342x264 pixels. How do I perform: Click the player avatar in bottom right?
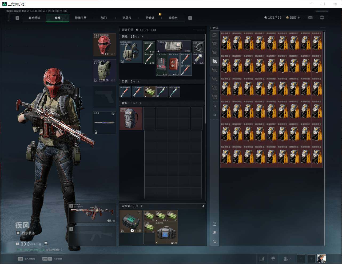coord(322,259)
